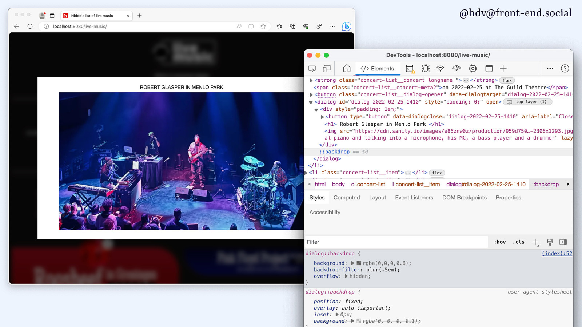Close the Hidde's list of live music tab
Screen dimensions: 582x327
128,16
